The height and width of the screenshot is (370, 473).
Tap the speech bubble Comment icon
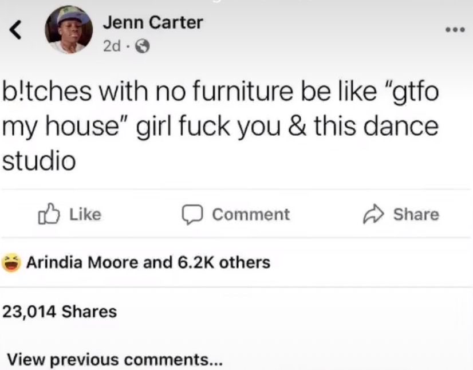[192, 214]
